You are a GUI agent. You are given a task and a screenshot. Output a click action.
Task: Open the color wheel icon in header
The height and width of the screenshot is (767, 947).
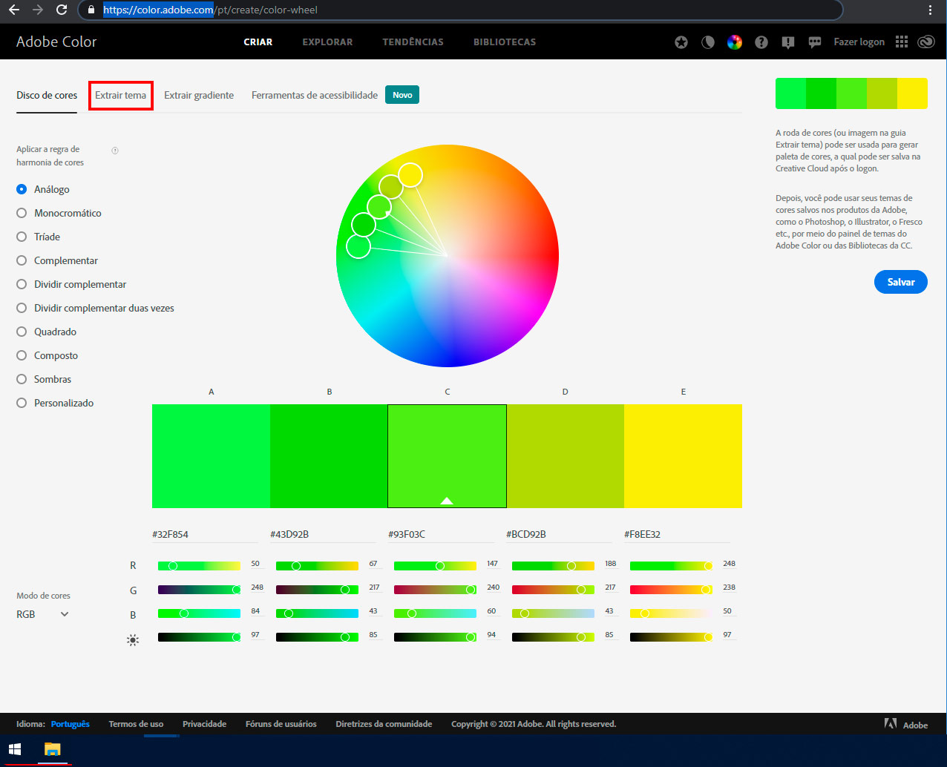tap(735, 42)
